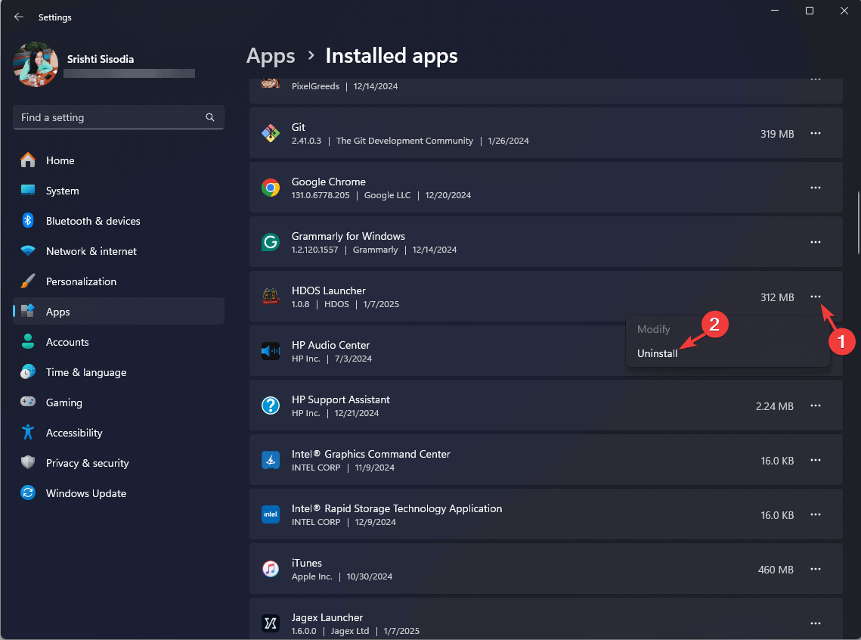Click the Jagex Launcher name text
This screenshot has width=861, height=640.
point(327,617)
